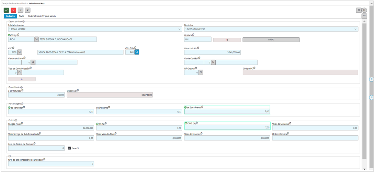Click the VincPC button

271,39
